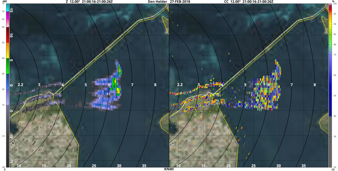Click range ring label '2.2' in Z panel
This screenshot has height=171, width=338.
tap(20, 85)
